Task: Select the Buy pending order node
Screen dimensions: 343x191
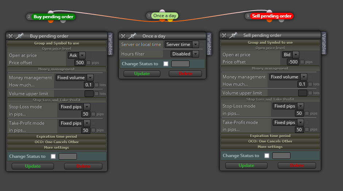Action: tap(53, 17)
